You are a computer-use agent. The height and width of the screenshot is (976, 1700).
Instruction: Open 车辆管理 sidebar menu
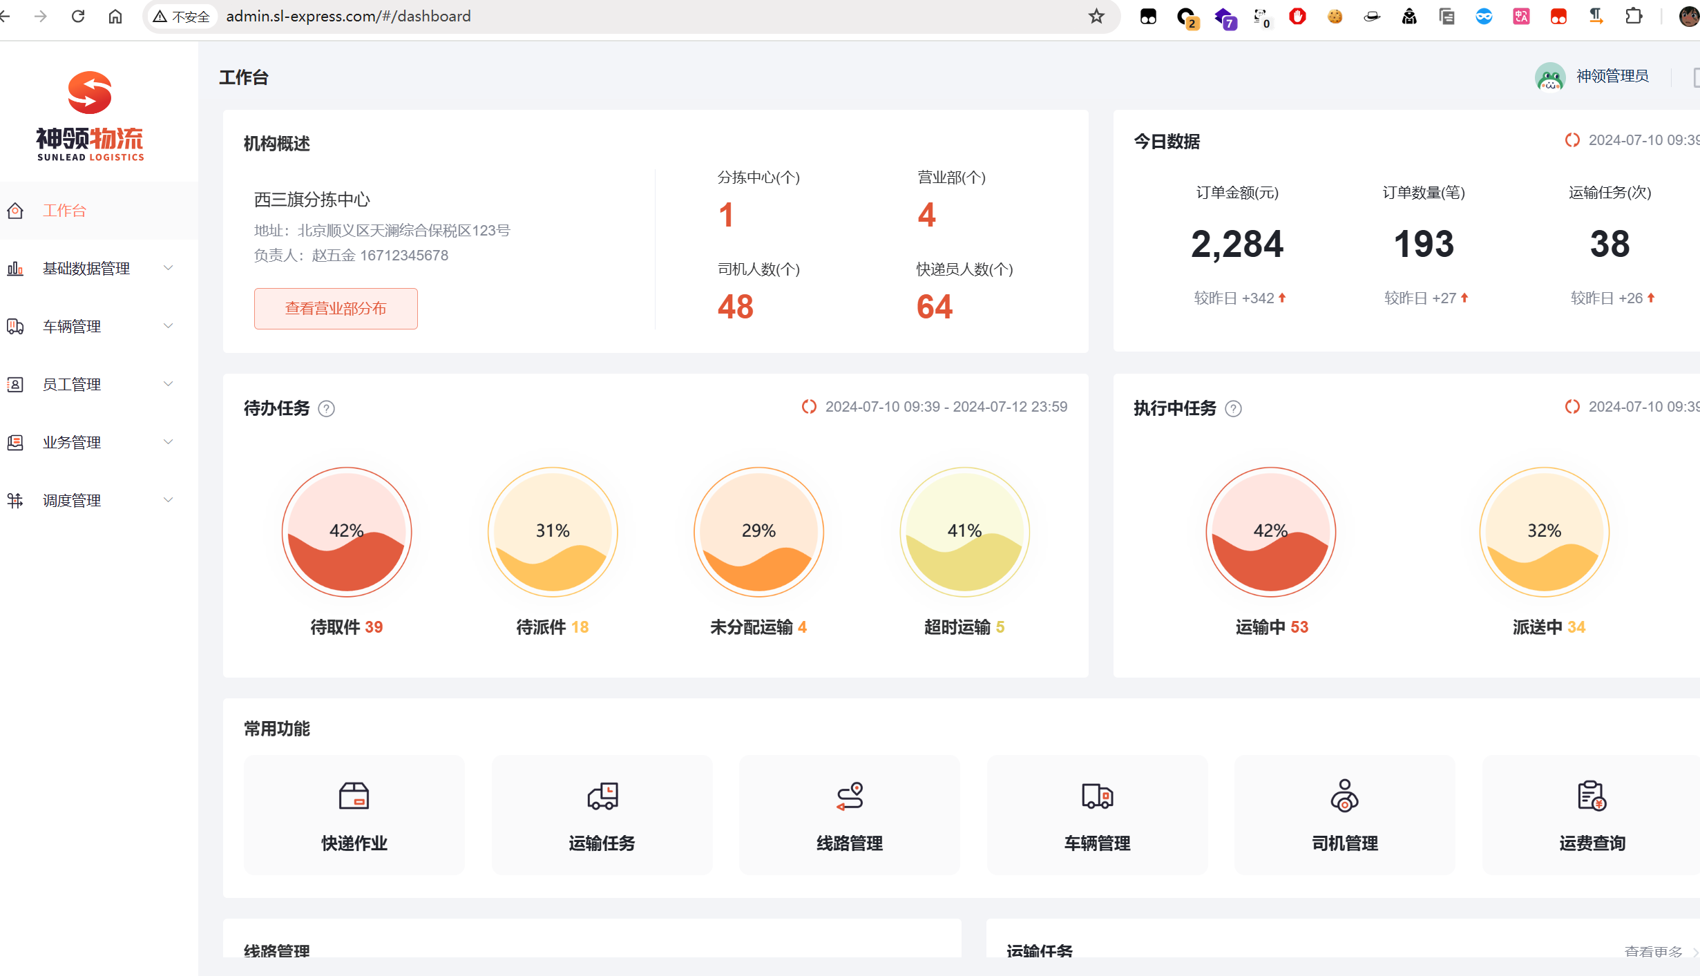(99, 327)
